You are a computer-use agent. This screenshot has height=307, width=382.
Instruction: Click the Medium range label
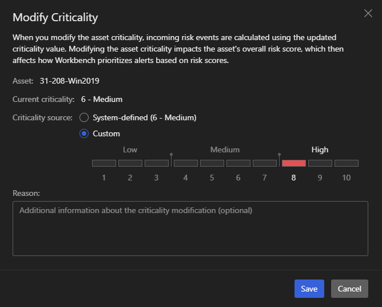click(225, 150)
